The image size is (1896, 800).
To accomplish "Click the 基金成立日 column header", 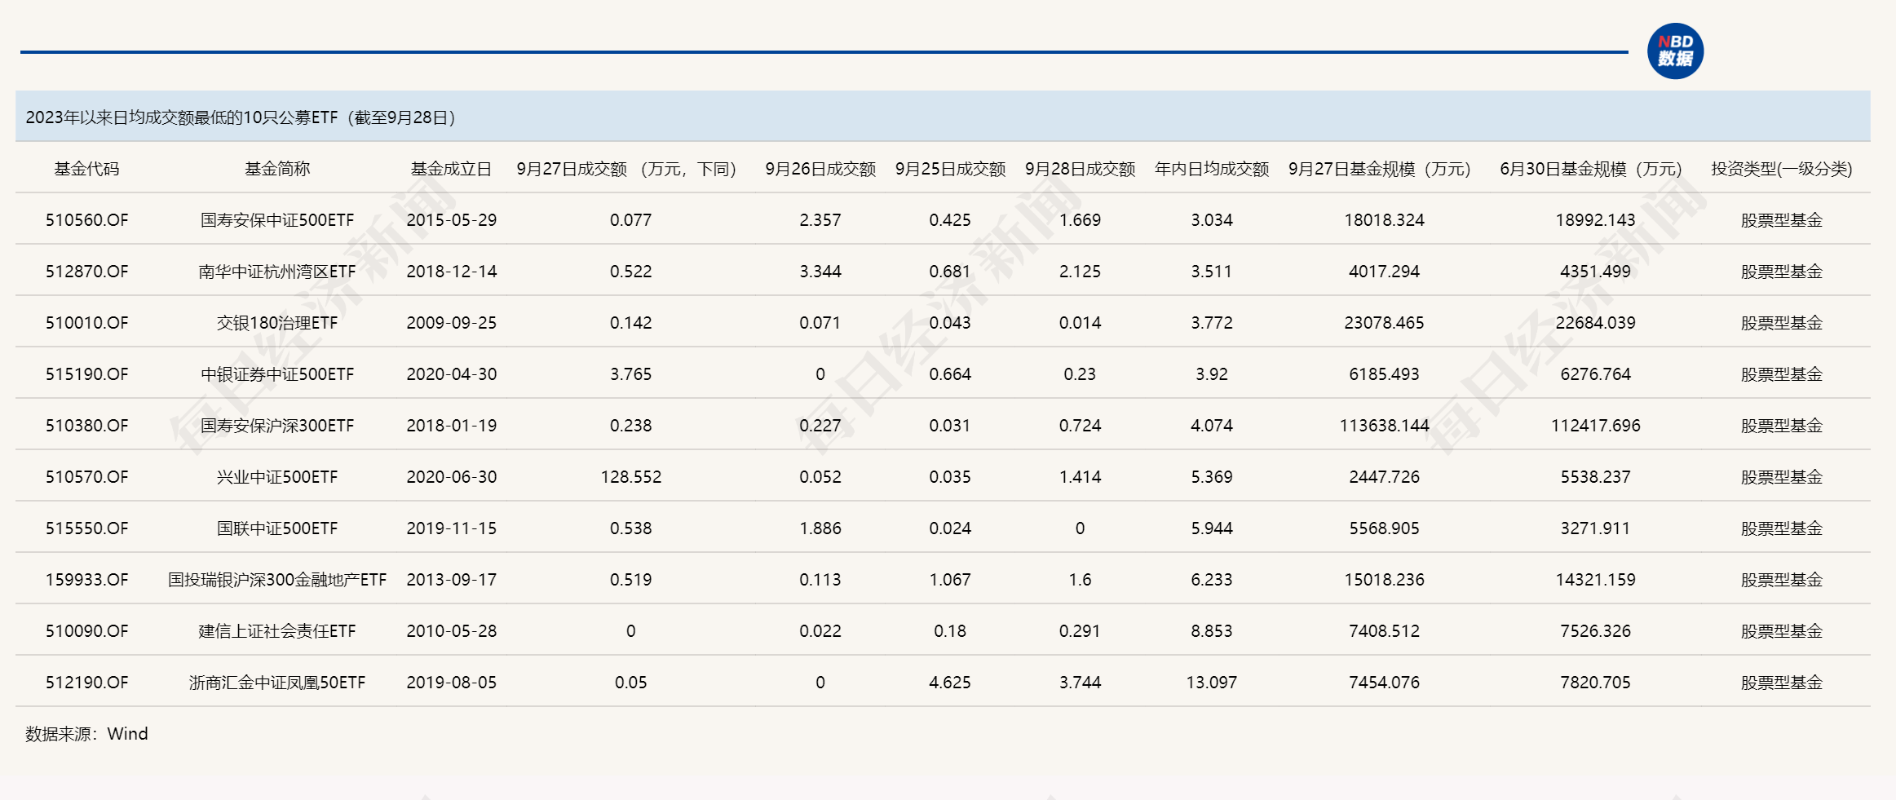I will (x=451, y=169).
